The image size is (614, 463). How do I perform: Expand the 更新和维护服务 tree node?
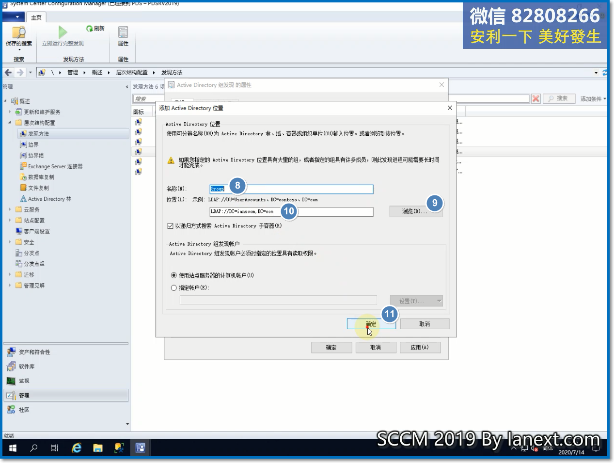click(10, 112)
